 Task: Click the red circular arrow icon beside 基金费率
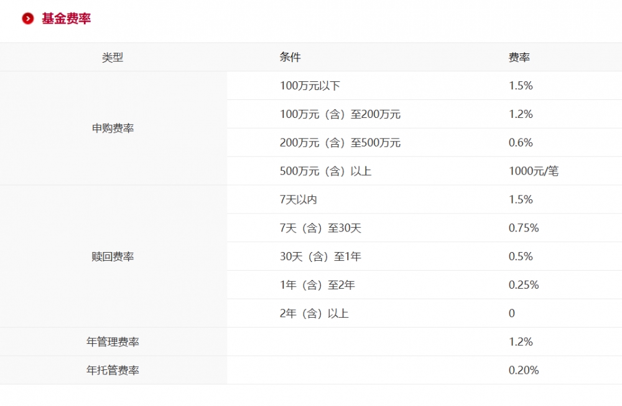point(27,19)
